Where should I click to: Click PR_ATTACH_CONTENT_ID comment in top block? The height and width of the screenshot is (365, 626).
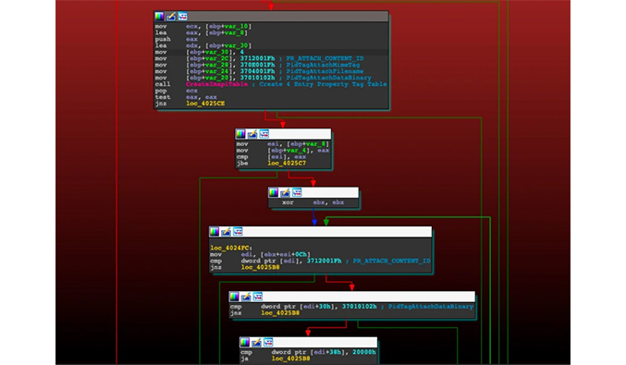[325, 58]
